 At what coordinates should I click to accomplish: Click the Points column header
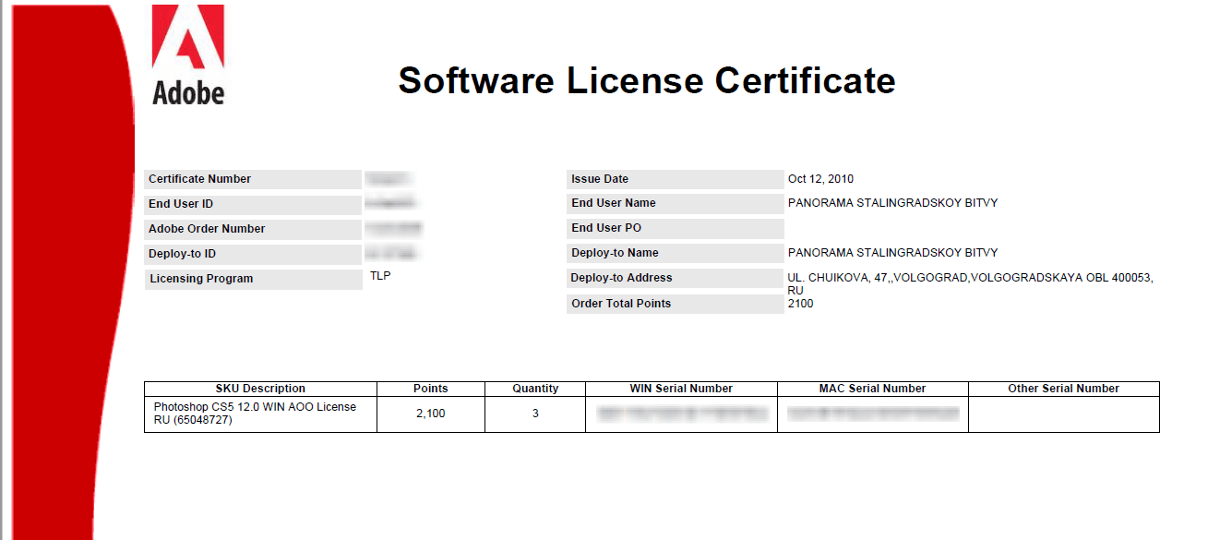tap(430, 389)
